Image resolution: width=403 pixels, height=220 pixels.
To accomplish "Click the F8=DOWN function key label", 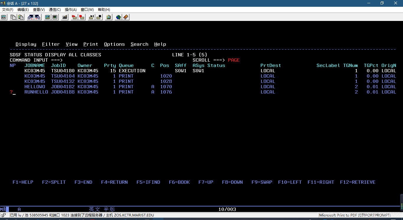I will click(x=232, y=182).
